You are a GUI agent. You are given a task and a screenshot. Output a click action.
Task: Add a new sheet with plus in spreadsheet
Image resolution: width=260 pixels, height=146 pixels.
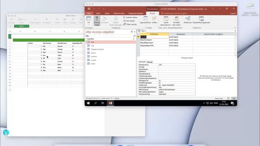(x=10, y=26)
